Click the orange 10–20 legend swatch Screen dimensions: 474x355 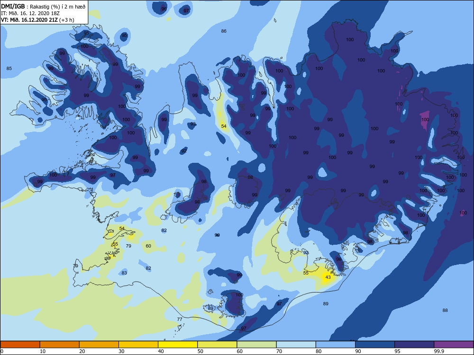60,345
